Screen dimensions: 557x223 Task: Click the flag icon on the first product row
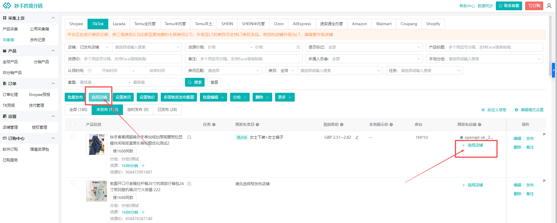point(544,134)
